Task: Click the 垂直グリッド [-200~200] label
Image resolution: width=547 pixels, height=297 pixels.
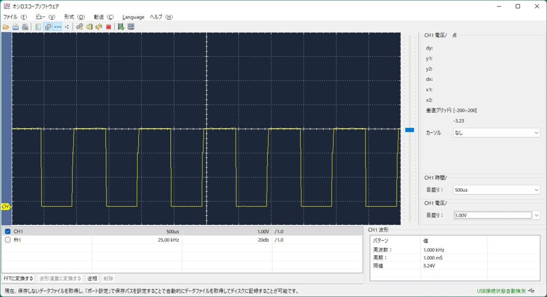Action: click(x=451, y=110)
